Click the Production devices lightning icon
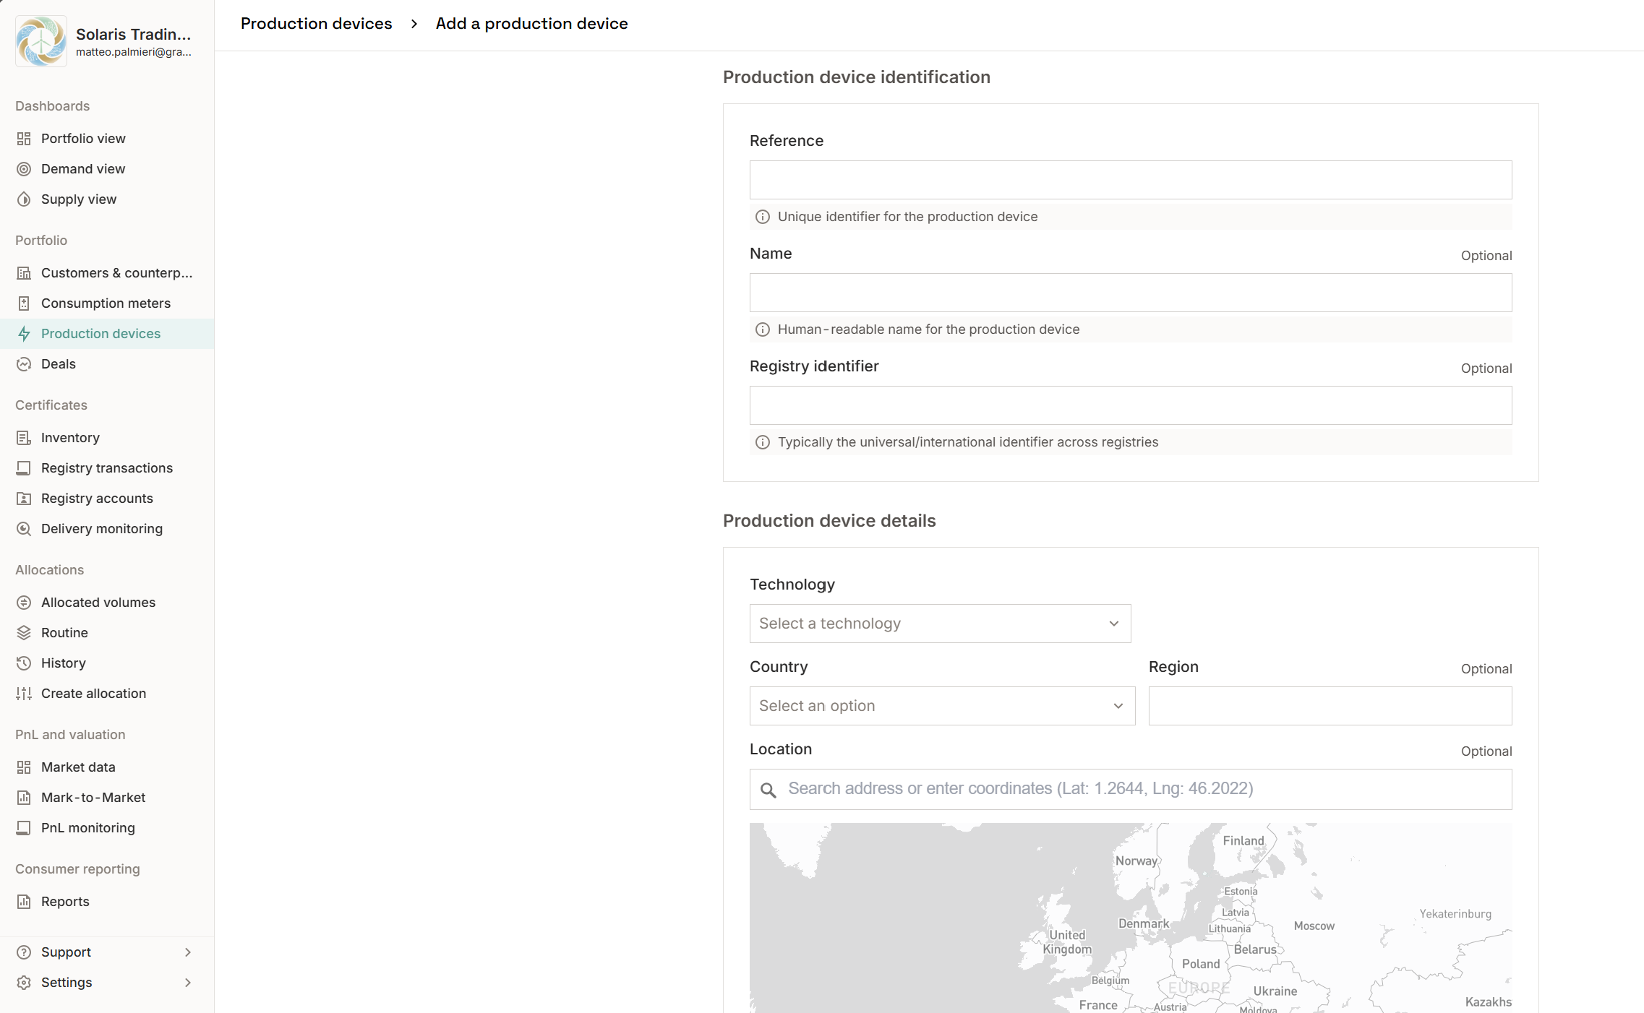The width and height of the screenshot is (1644, 1013). click(x=24, y=334)
